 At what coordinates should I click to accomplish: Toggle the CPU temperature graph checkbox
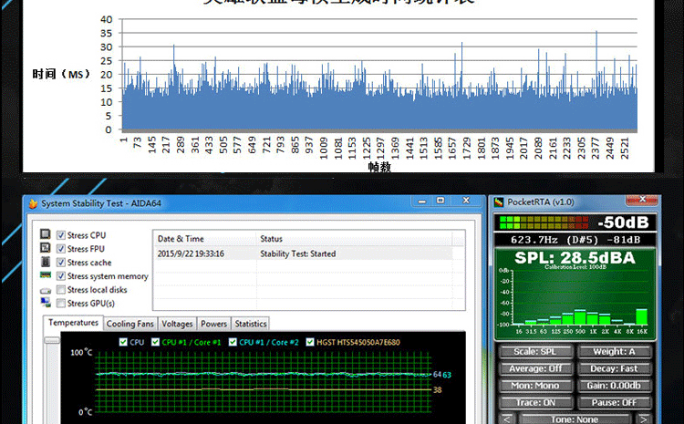pyautogui.click(x=123, y=342)
